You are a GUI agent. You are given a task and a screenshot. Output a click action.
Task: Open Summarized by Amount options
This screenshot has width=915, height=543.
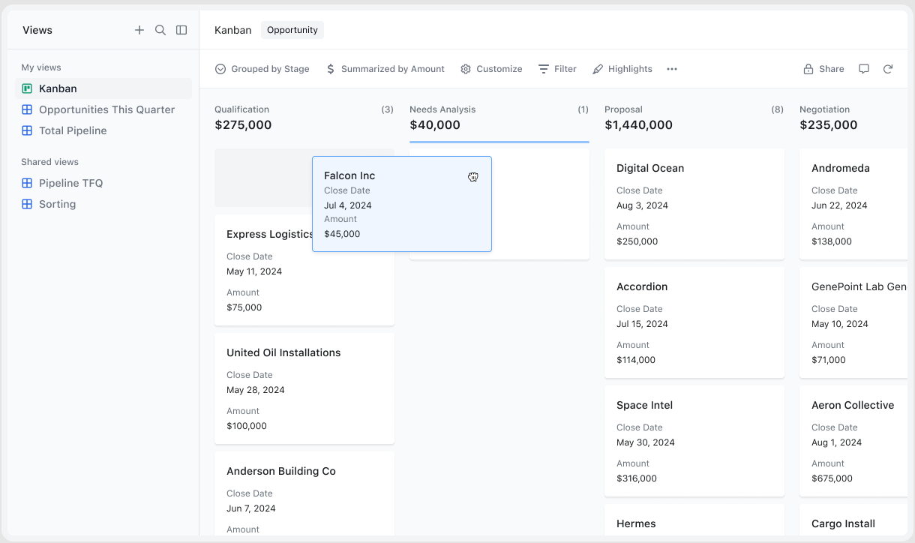(x=385, y=69)
